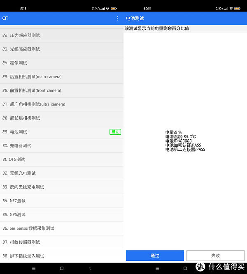The image size is (247, 274).
Task: Open 27. 超广角相机测试 (ultra camera)
Action: 62,104
